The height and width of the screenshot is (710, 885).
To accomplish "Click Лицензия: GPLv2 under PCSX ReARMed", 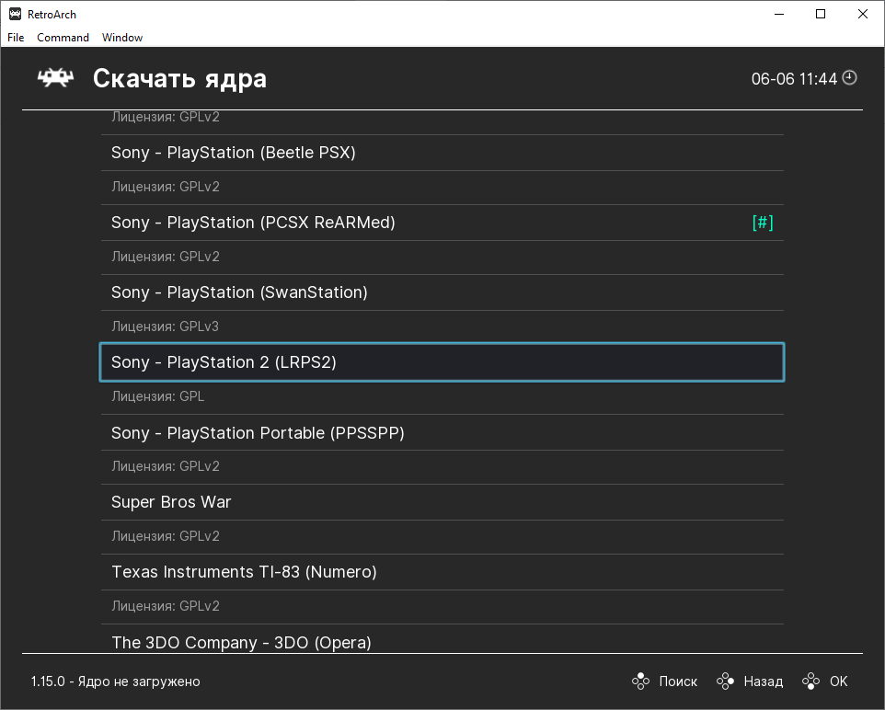I will [166, 257].
